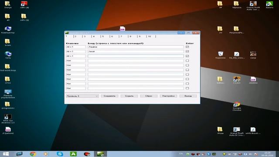Viewport: 279px width, 157px height.
Task: Select the bsd workshop folder
Action: 8,68
